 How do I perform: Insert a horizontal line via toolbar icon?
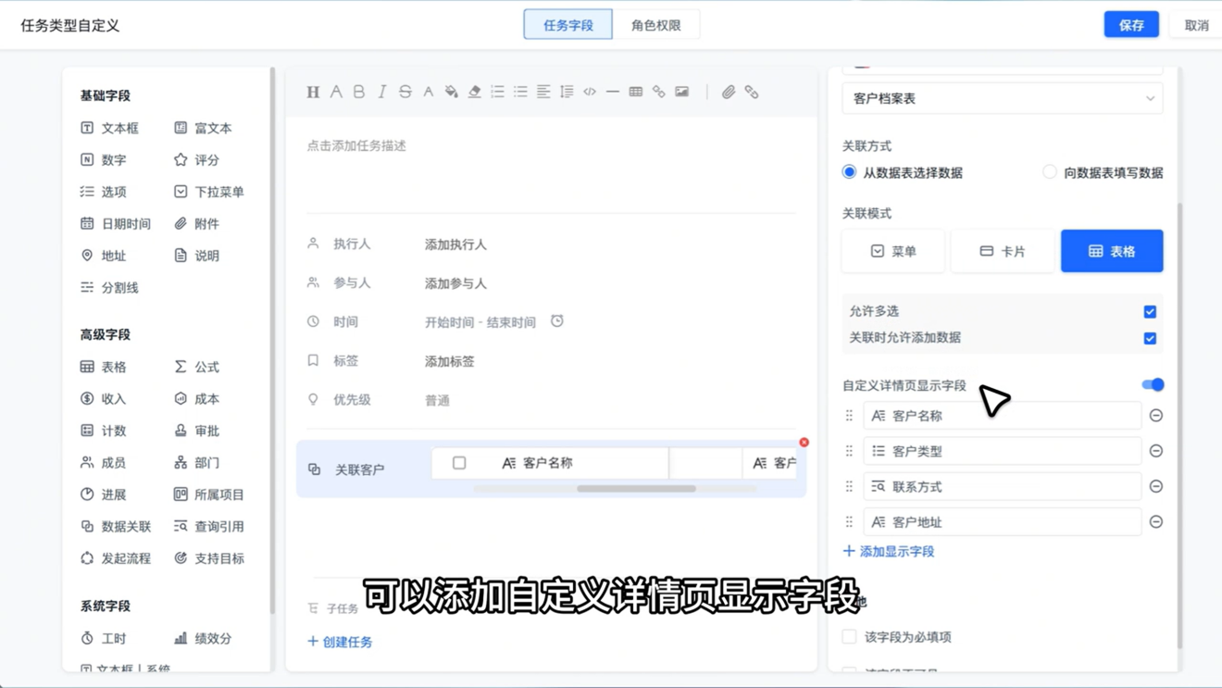click(x=613, y=92)
